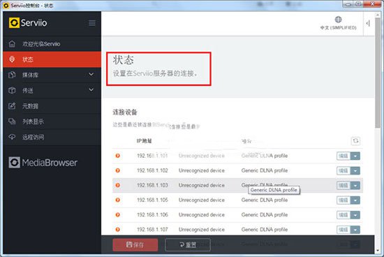Open MediaBrowser from the sidebar
Screen dimensions: 384x257
(43, 163)
